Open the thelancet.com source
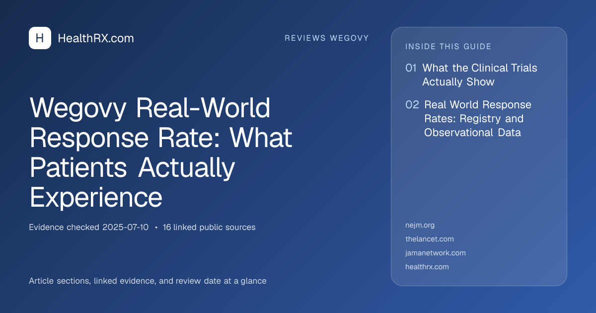 [430, 239]
